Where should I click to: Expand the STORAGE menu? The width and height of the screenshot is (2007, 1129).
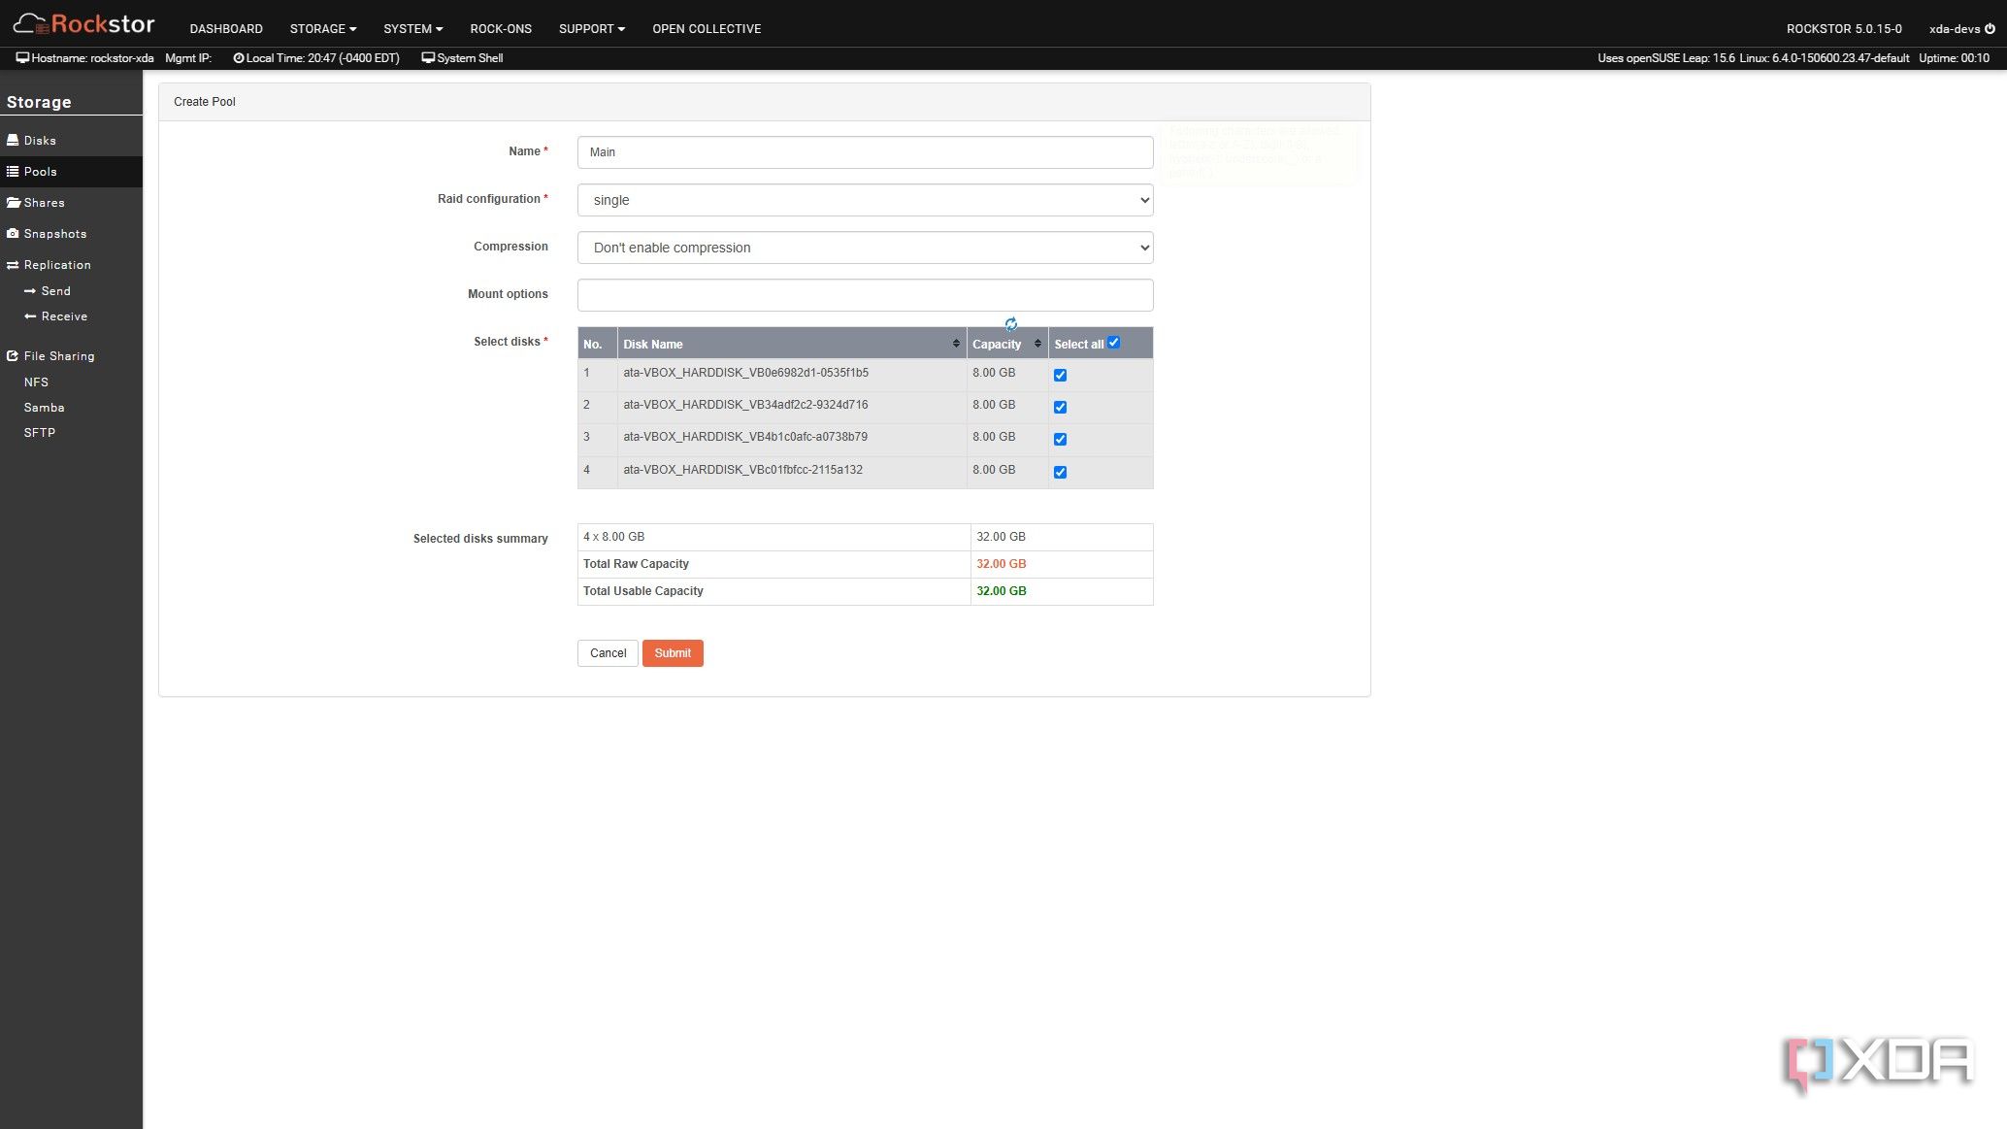(323, 29)
